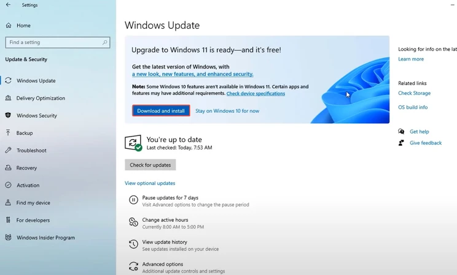
Task: Click the Get help chat icon
Action: pyautogui.click(x=401, y=132)
